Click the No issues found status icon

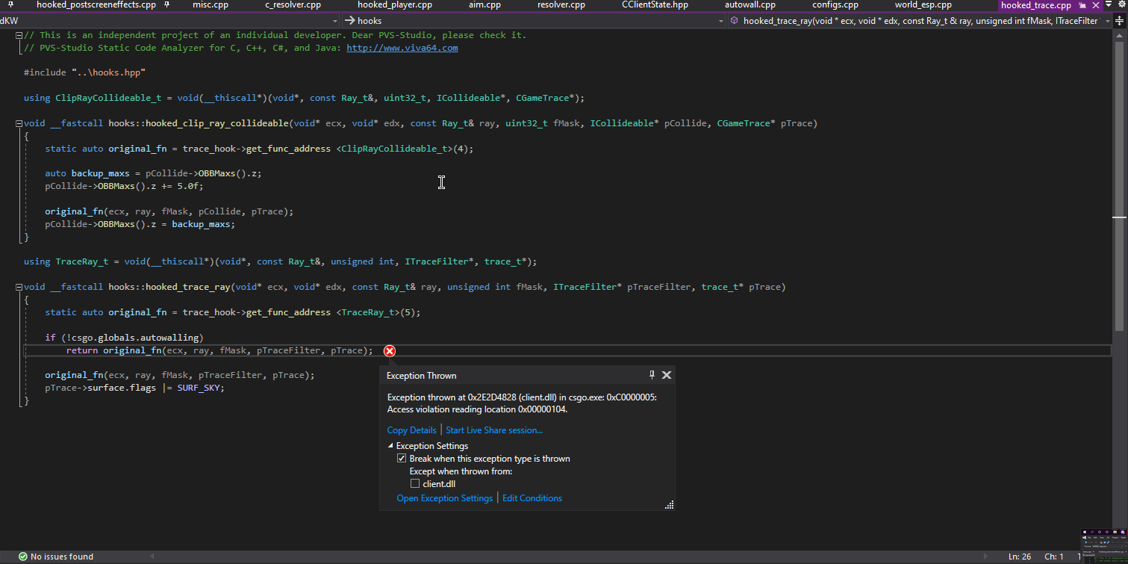coord(22,557)
